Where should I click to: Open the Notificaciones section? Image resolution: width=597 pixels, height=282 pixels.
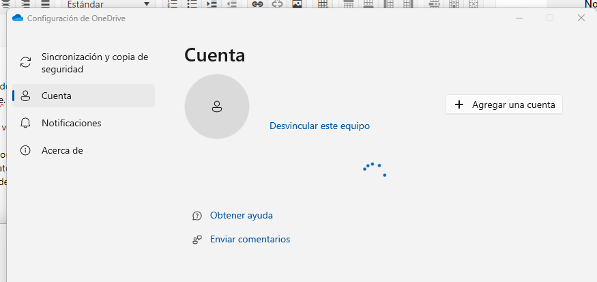tap(83, 123)
